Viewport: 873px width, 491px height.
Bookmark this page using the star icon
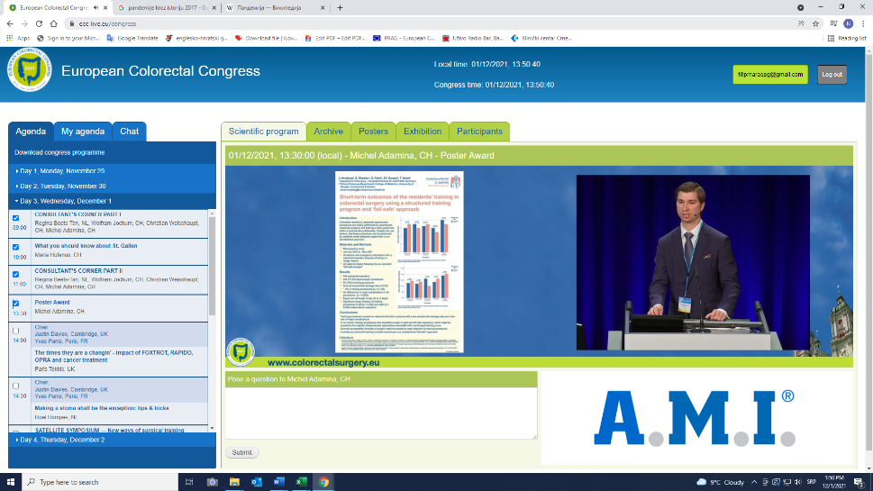point(815,23)
